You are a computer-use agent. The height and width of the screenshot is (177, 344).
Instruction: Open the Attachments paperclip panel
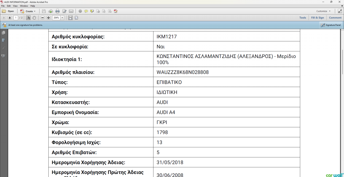(x=3, y=48)
